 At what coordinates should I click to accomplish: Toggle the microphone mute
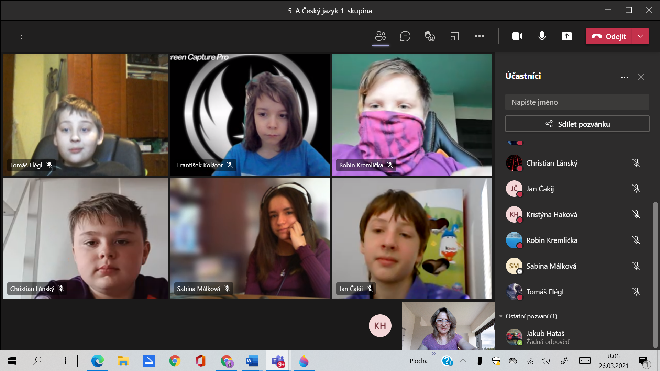pos(542,36)
